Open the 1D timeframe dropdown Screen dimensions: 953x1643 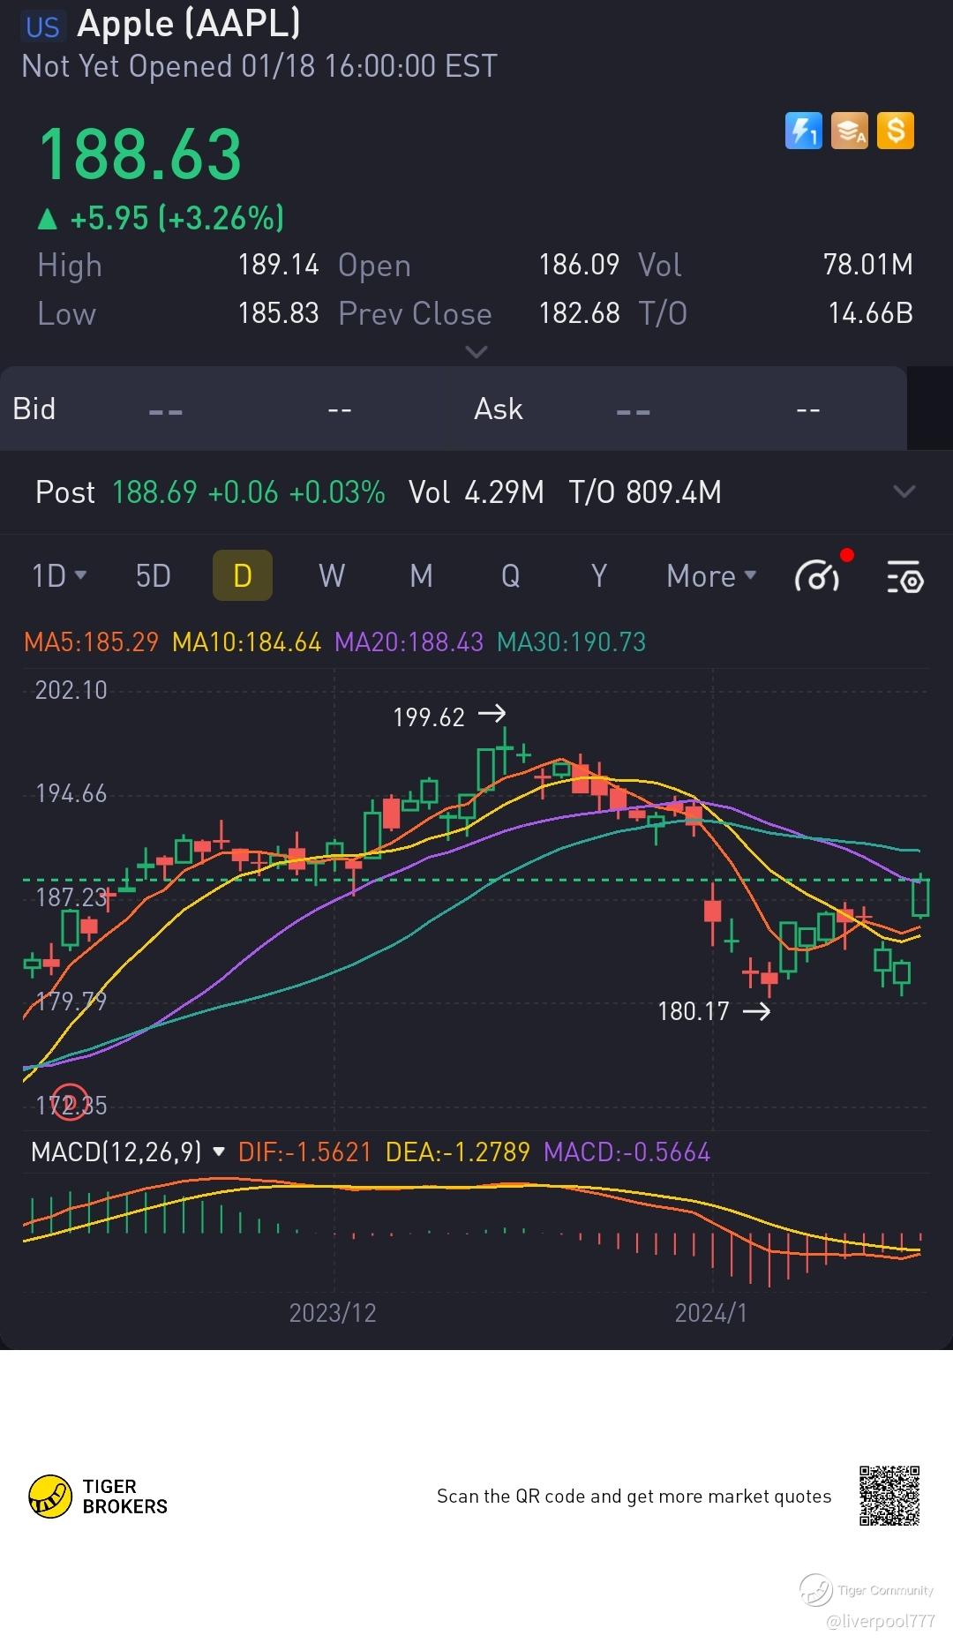click(x=59, y=576)
